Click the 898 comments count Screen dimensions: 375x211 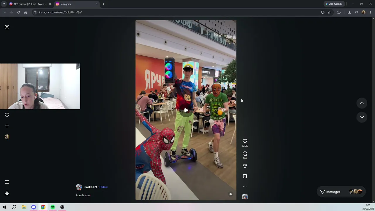[245, 159]
